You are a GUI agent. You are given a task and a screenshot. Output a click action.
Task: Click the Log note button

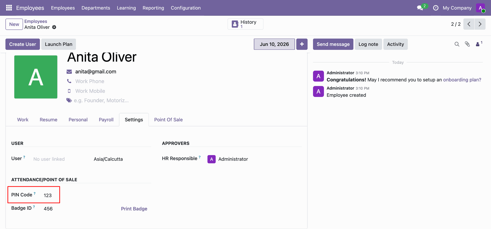coord(368,44)
